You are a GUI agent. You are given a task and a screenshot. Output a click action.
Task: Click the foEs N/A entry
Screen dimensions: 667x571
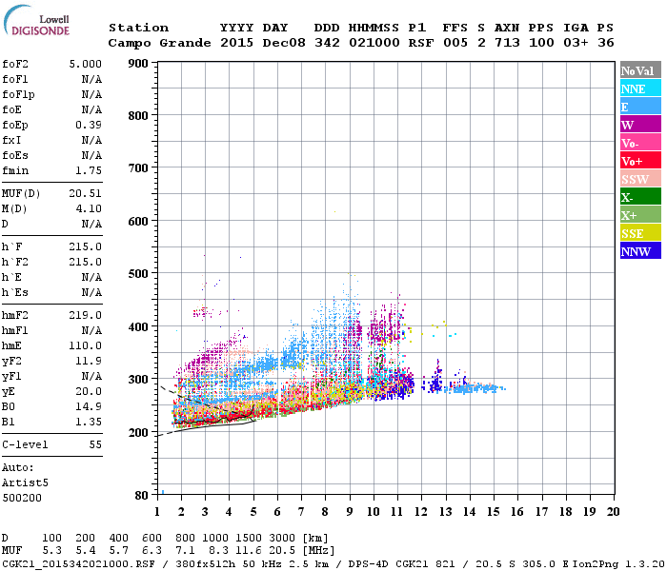(91, 155)
